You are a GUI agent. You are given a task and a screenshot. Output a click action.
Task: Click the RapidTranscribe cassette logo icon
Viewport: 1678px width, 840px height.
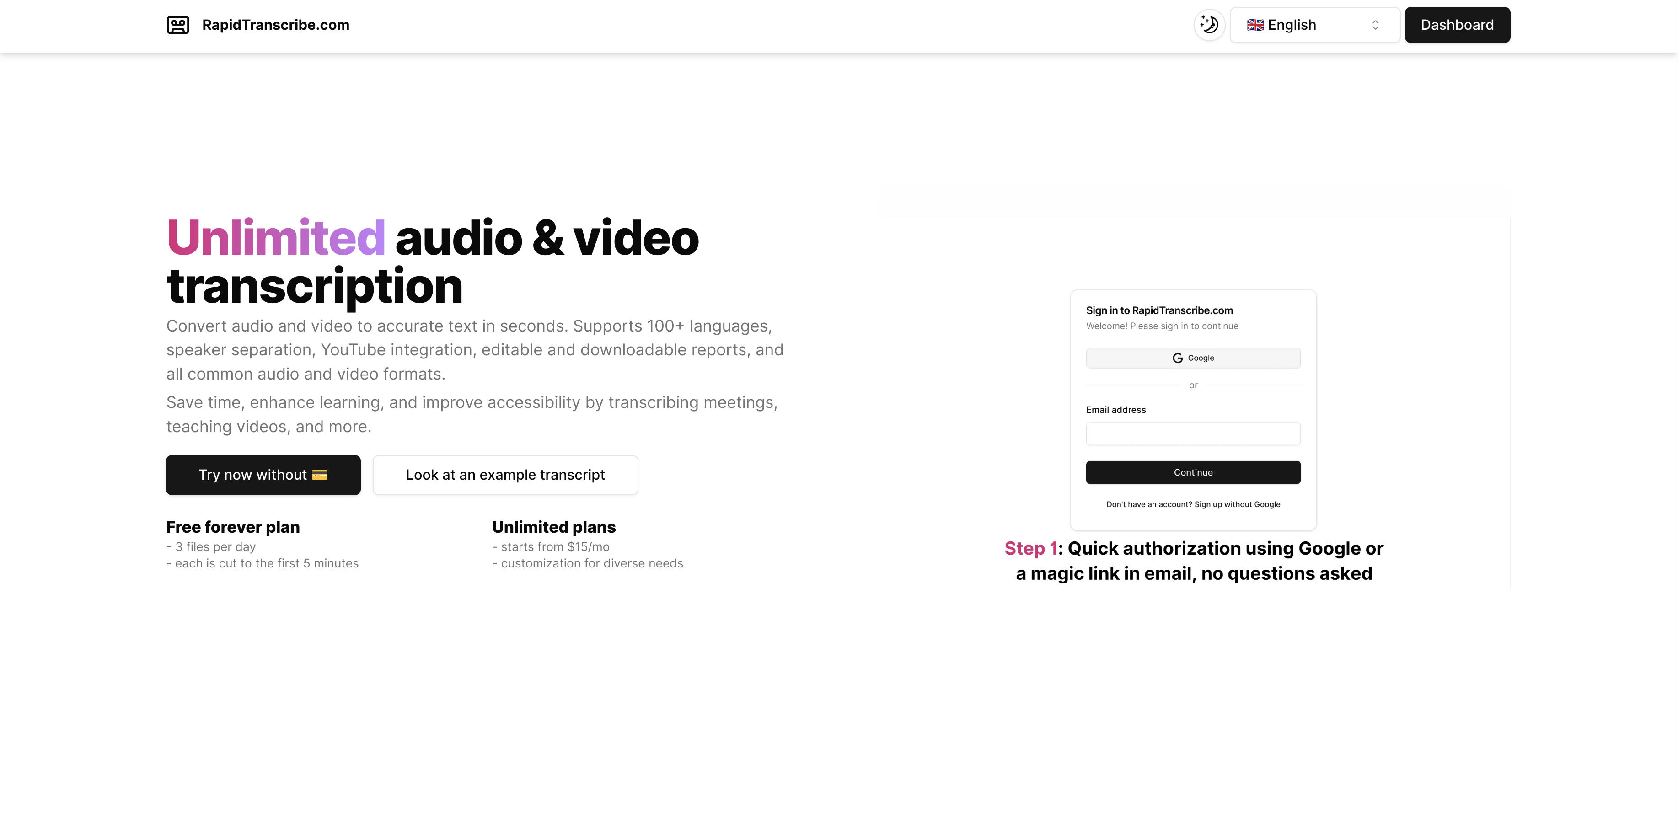coord(178,25)
